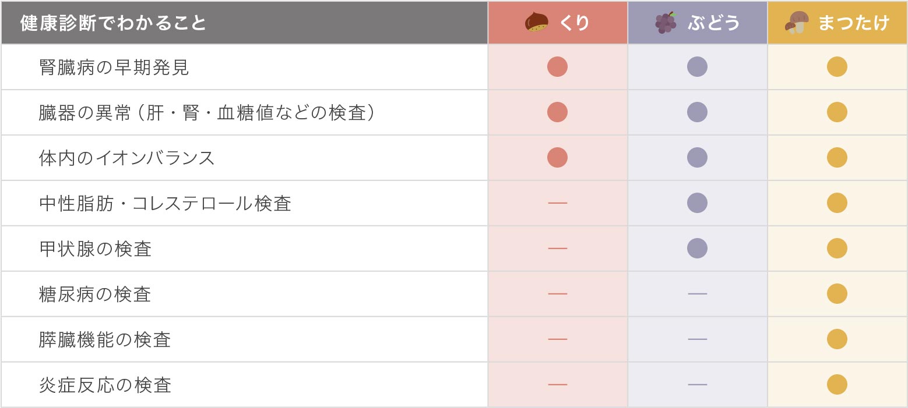The width and height of the screenshot is (908, 408).
Task: Click くり dot for 臓器の異常 row
Action: click(x=557, y=112)
